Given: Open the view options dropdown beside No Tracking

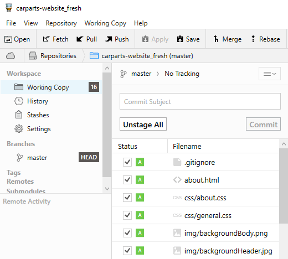Looking at the screenshot, I should coord(270,74).
